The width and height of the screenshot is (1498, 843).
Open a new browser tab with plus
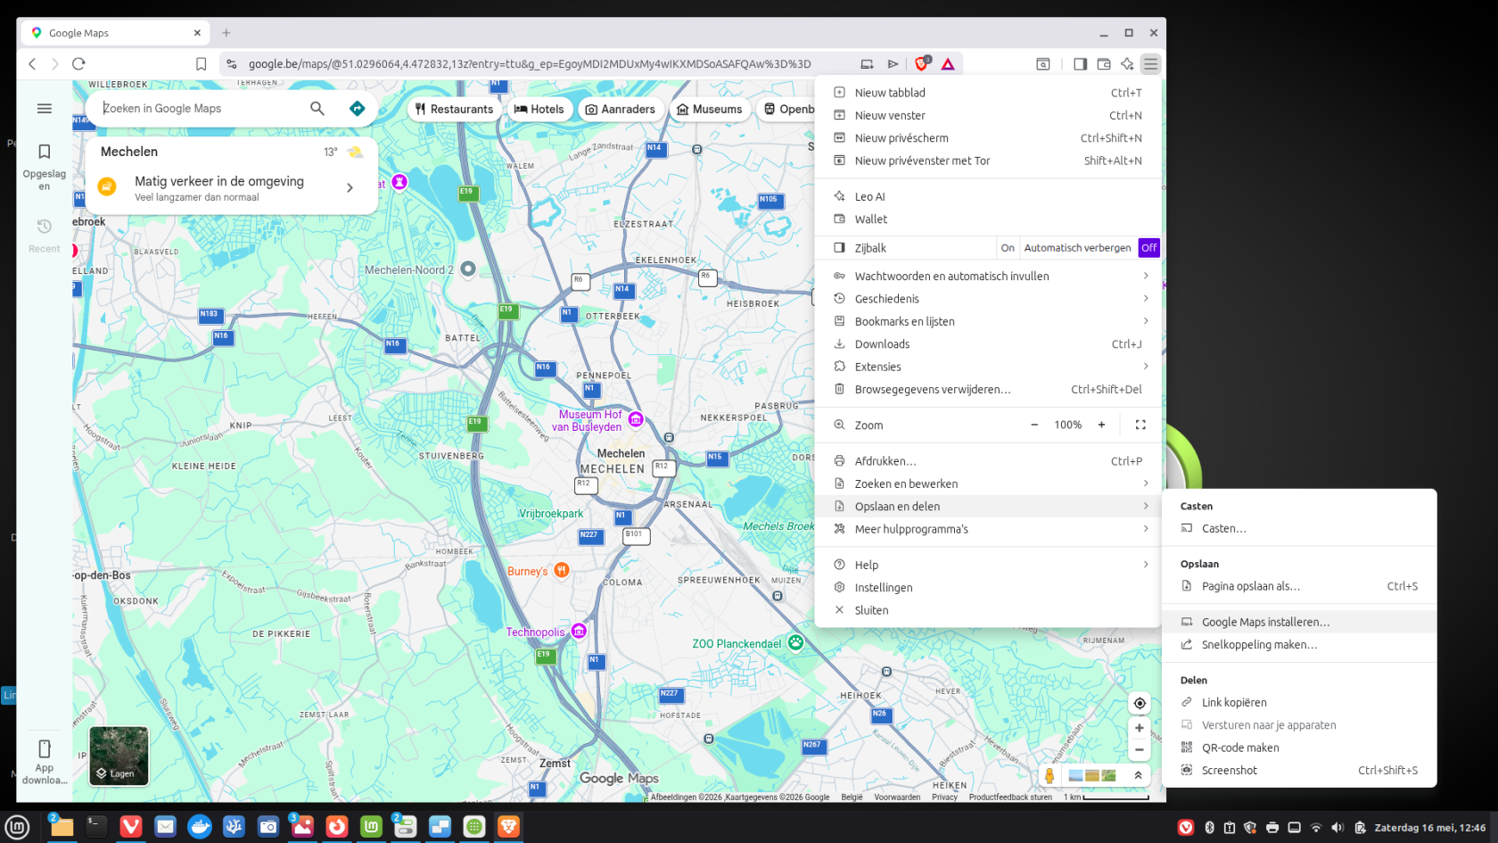226,33
